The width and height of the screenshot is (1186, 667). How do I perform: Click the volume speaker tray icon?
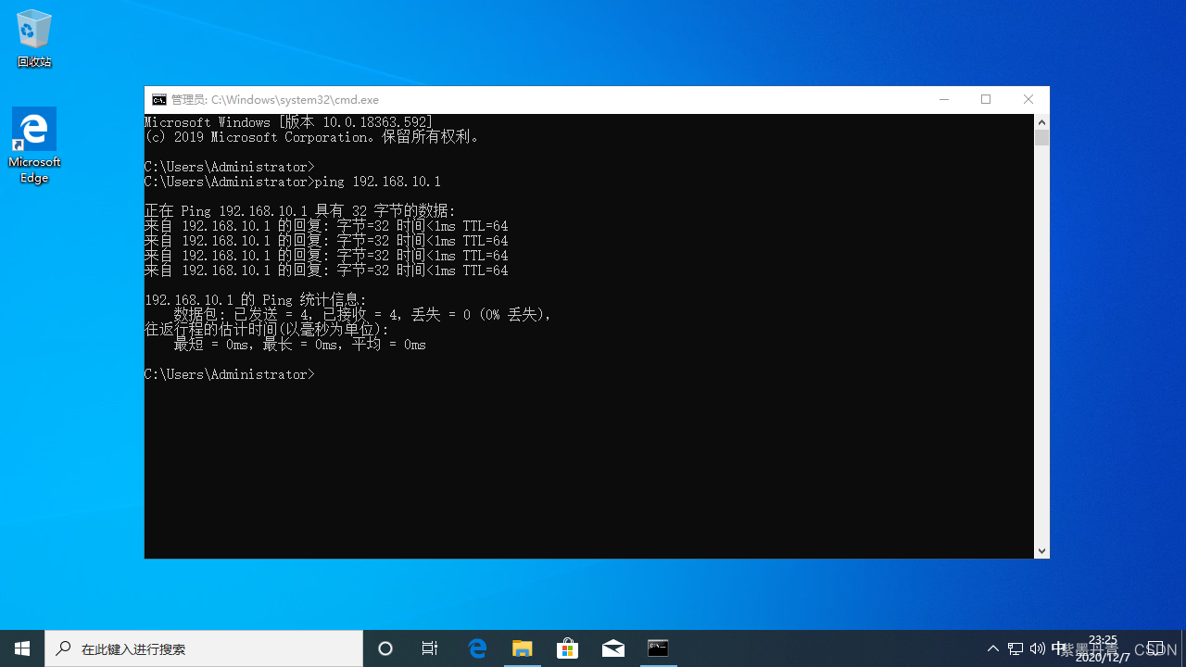[1037, 648]
